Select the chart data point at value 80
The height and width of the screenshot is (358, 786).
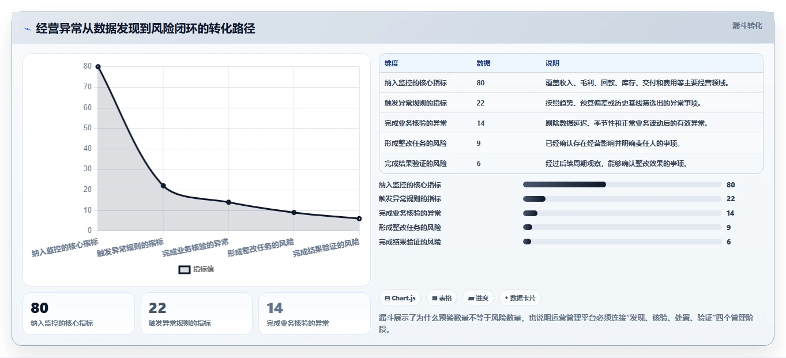coord(98,67)
